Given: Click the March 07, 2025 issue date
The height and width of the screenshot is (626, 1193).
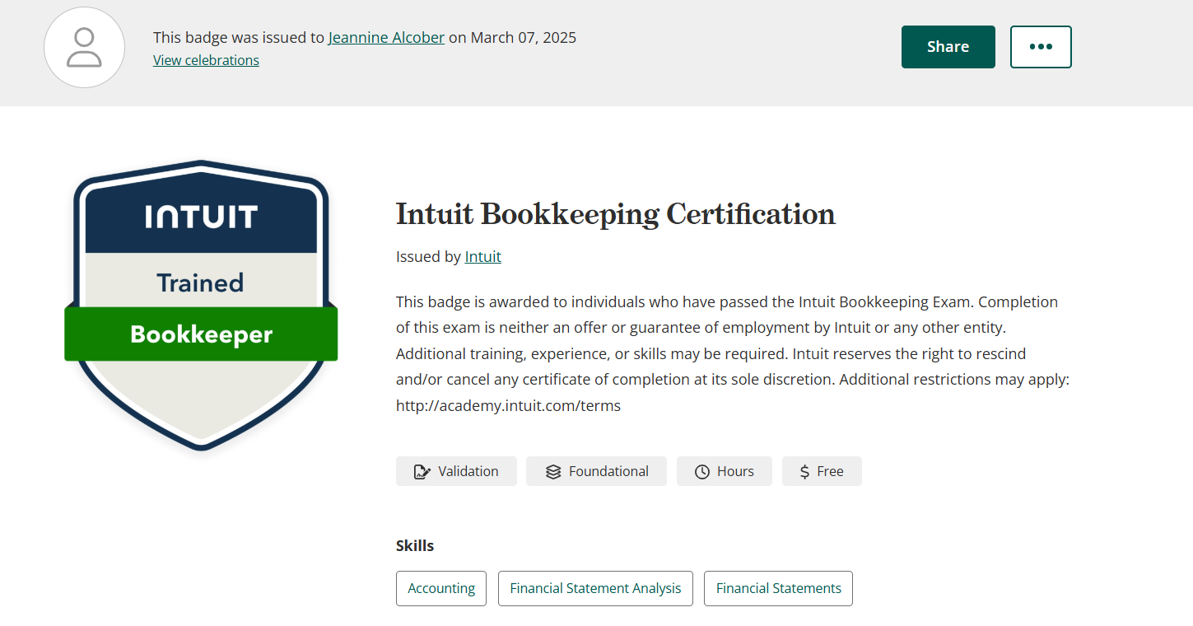Looking at the screenshot, I should (x=524, y=38).
